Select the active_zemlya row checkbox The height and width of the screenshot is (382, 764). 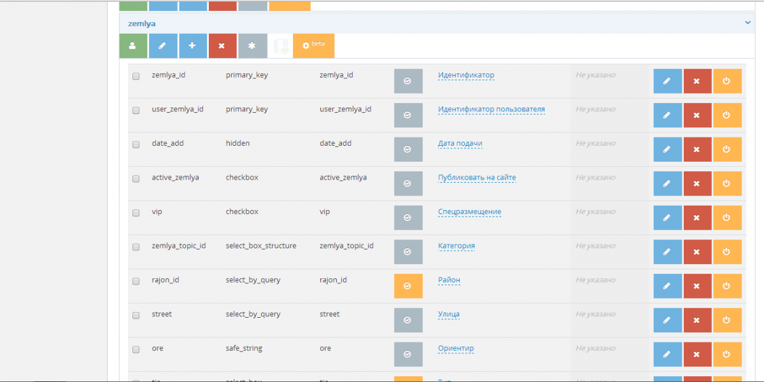pos(136,179)
